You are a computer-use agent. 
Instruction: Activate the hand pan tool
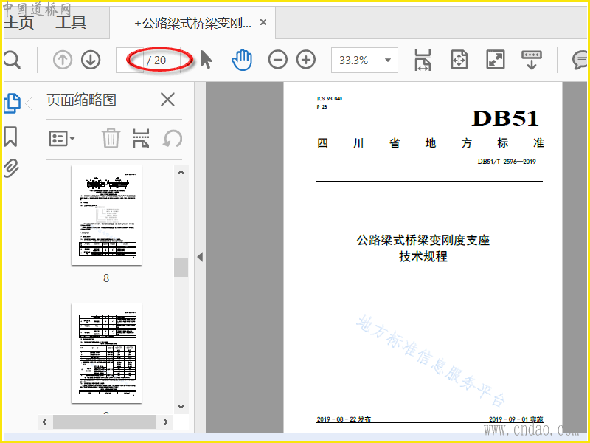coord(242,60)
